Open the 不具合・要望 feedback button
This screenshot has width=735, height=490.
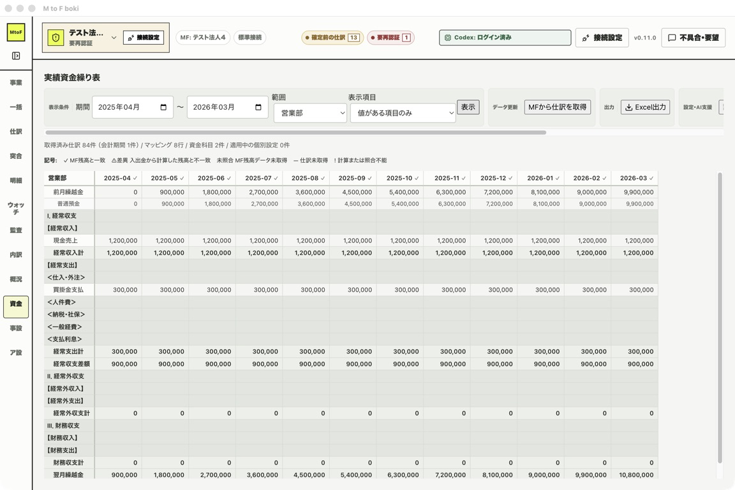(x=694, y=38)
